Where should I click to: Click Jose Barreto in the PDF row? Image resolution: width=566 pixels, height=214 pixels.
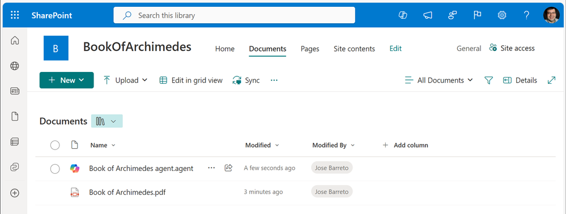[x=332, y=191]
